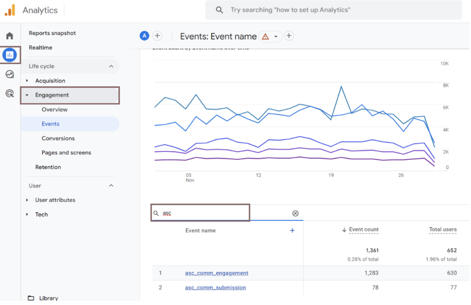Click the 78 event count cell
Screen dimensions: 471x305
[x=375, y=288]
